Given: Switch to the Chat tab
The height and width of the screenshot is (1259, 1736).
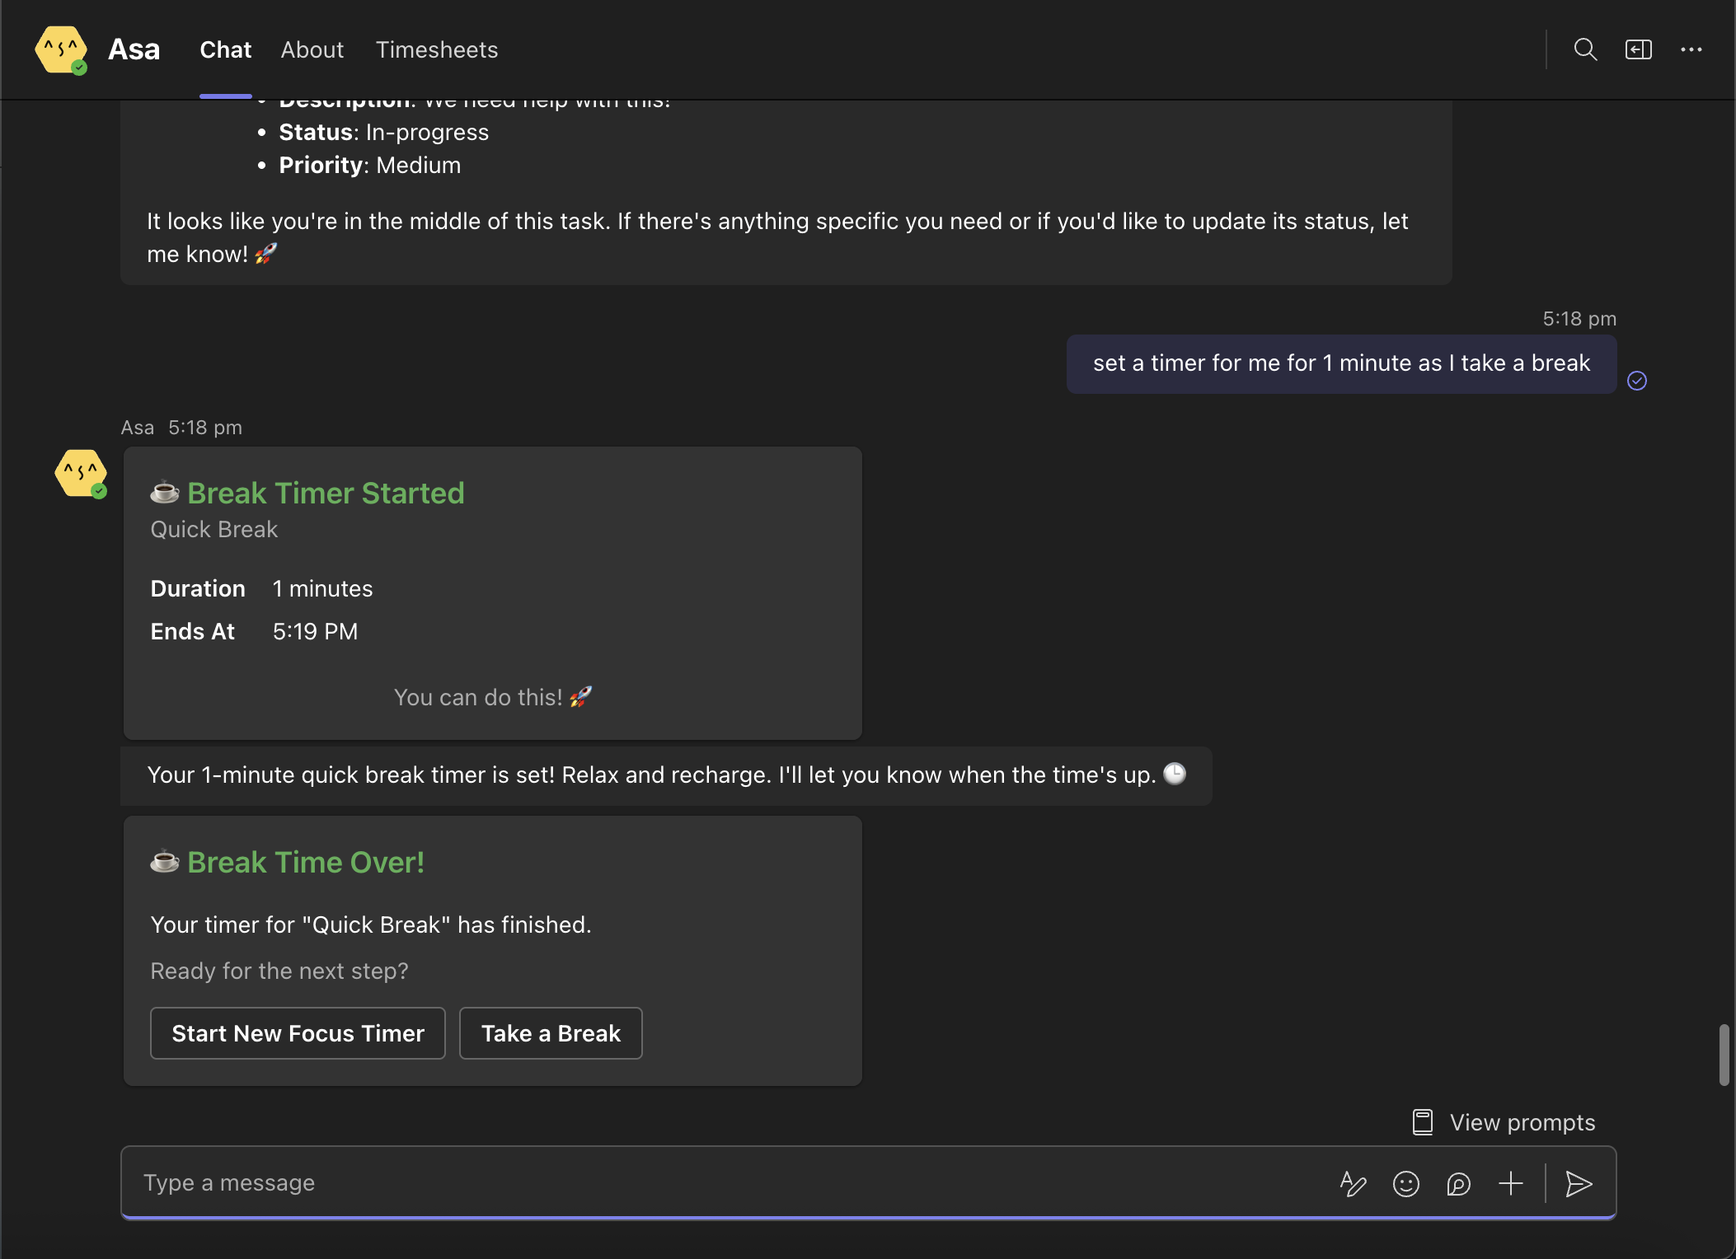Looking at the screenshot, I should click(225, 49).
